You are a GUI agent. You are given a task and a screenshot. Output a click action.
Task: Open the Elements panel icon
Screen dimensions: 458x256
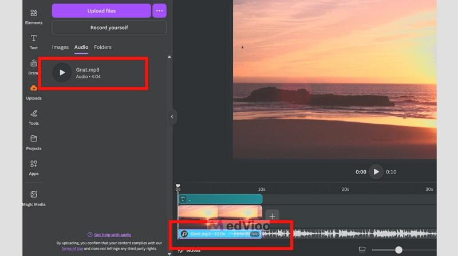[x=34, y=13]
